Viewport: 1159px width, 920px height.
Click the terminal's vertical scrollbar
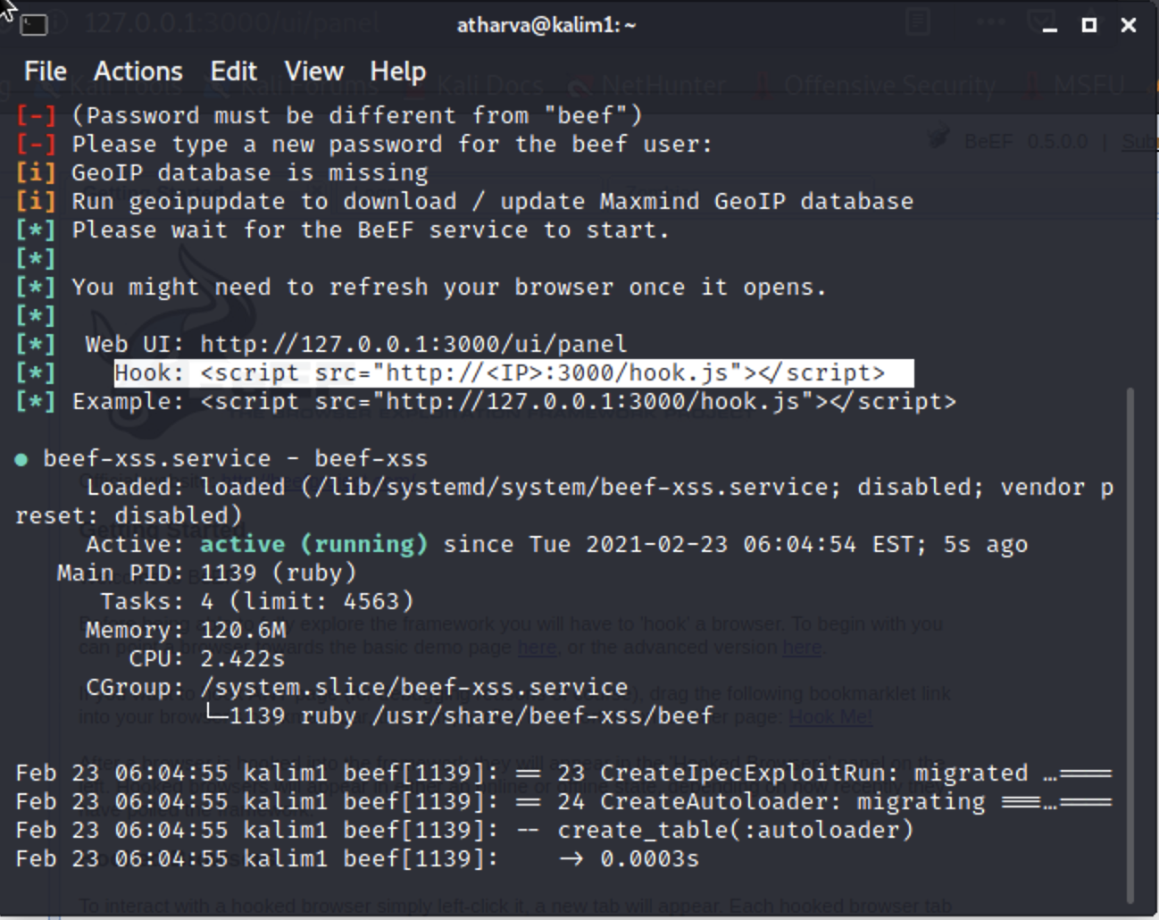[1130, 645]
